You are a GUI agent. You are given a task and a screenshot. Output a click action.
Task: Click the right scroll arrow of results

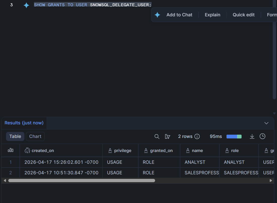click(271, 181)
